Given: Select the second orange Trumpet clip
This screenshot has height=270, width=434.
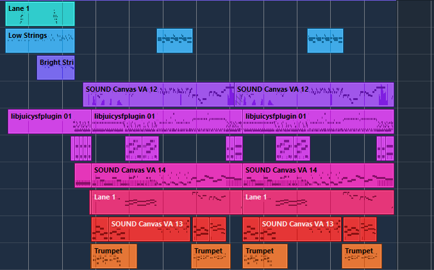Looking at the screenshot, I should [211, 256].
